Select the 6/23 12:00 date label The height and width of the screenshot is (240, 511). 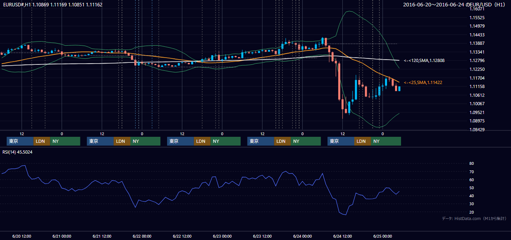pyautogui.click(x=262, y=236)
